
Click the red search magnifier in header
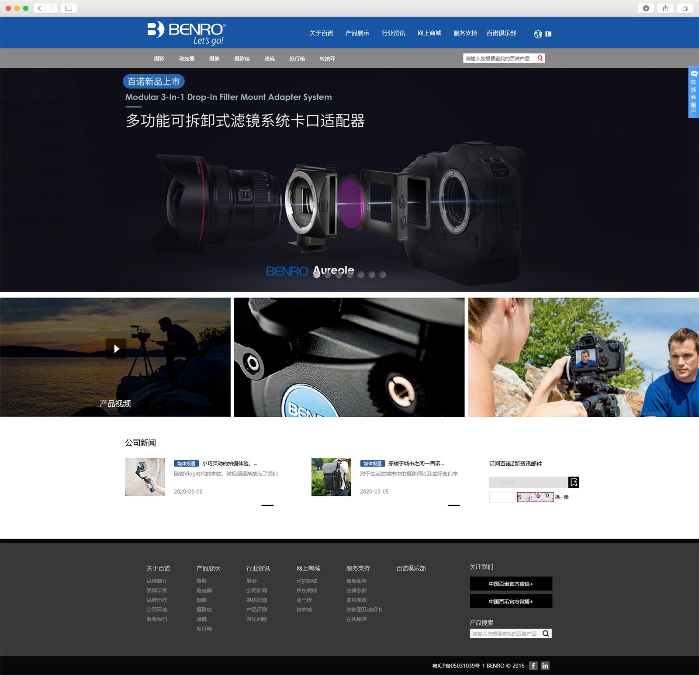click(540, 58)
